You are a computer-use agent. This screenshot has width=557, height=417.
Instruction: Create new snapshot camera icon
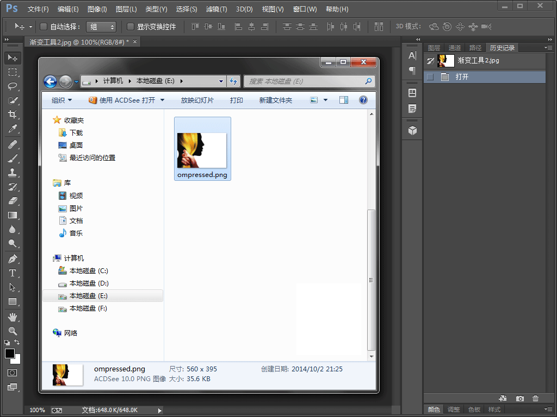point(519,399)
